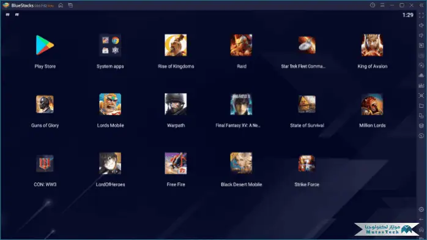Image resolution: width=427 pixels, height=240 pixels.
Task: Open the hamburger menu in title bar
Action: (x=382, y=5)
